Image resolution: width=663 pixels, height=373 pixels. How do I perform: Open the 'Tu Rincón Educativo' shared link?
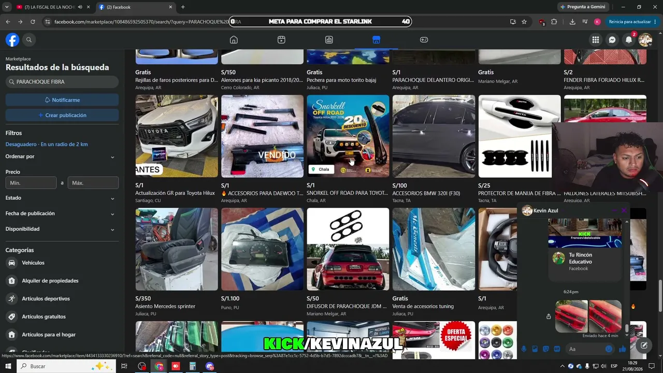coord(585,261)
